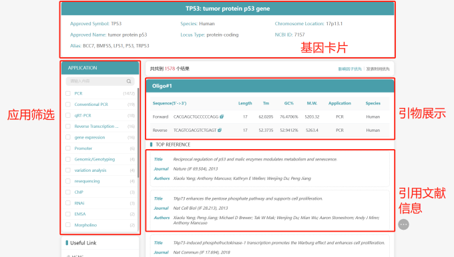The width and height of the screenshot is (454, 257).
Task: Click the gene expression filter label
Action: click(x=89, y=137)
